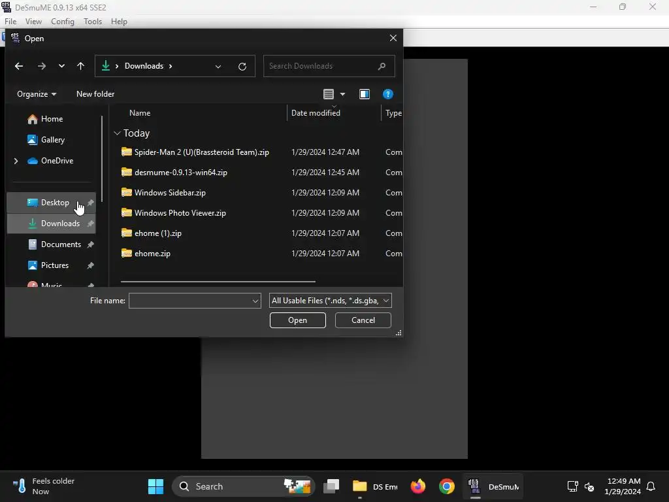
Task: Open the notifications bell icon
Action: pyautogui.click(x=651, y=486)
